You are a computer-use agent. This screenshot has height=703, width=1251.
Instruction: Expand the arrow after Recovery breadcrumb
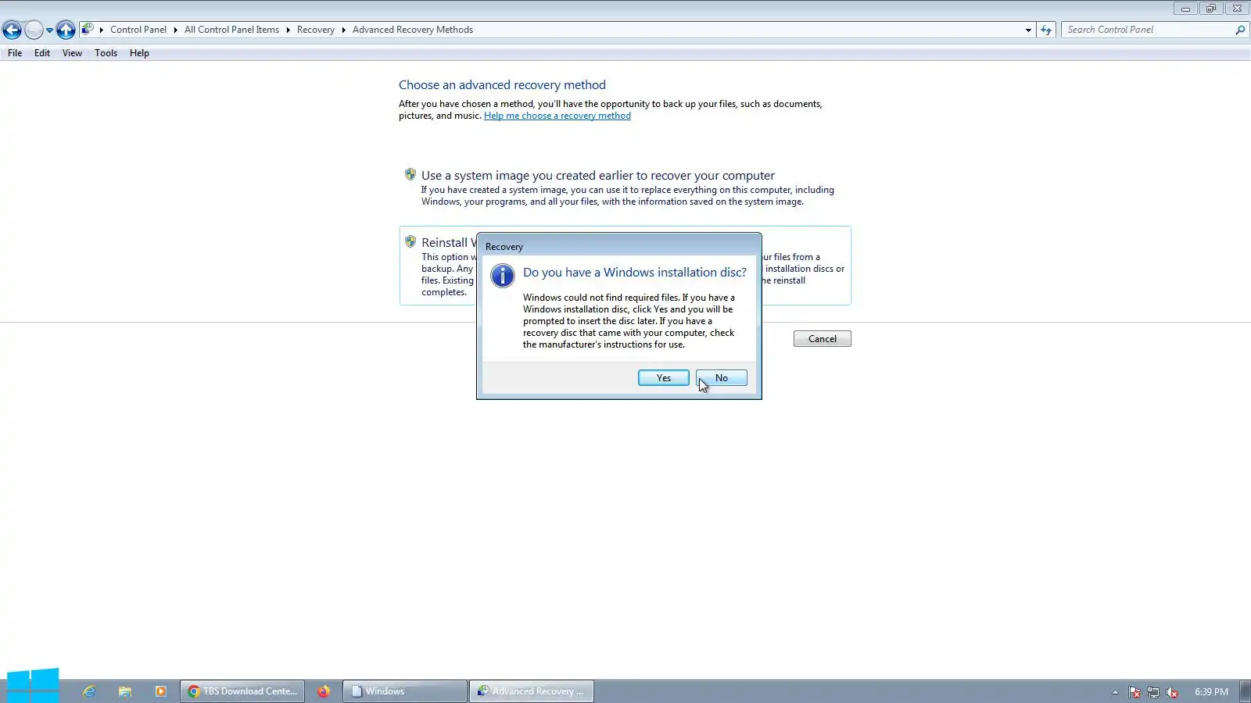343,30
